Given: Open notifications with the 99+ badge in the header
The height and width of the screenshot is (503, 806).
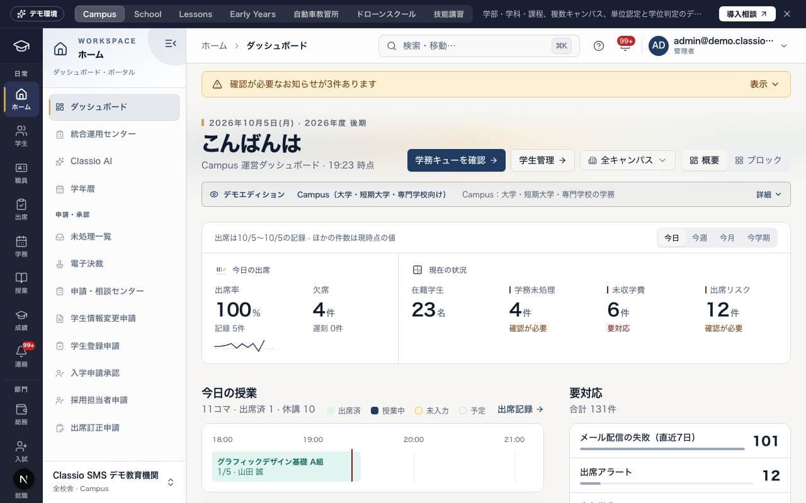Looking at the screenshot, I should click(625, 46).
